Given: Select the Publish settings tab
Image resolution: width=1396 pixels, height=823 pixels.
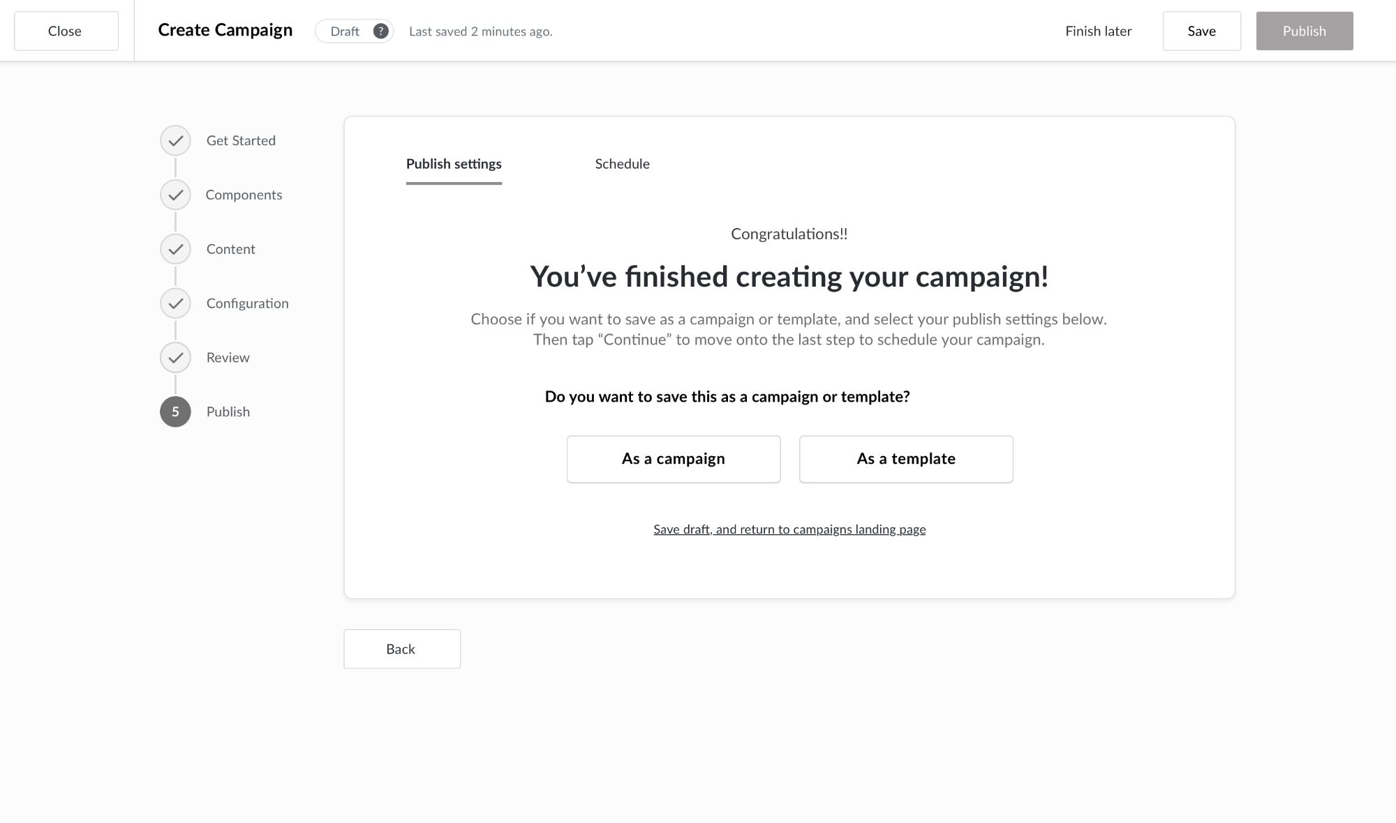Looking at the screenshot, I should pyautogui.click(x=454, y=164).
